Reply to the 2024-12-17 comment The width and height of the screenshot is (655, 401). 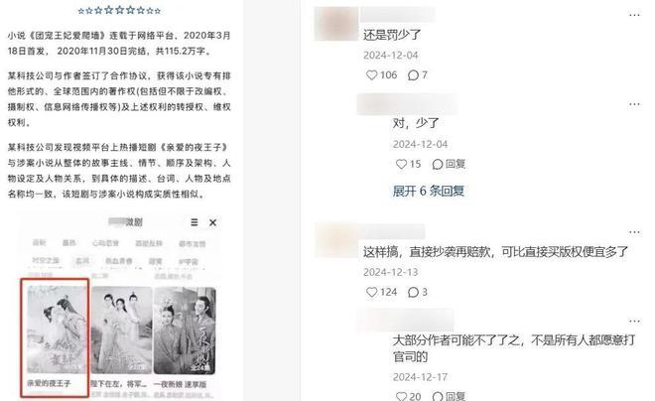[450, 396]
